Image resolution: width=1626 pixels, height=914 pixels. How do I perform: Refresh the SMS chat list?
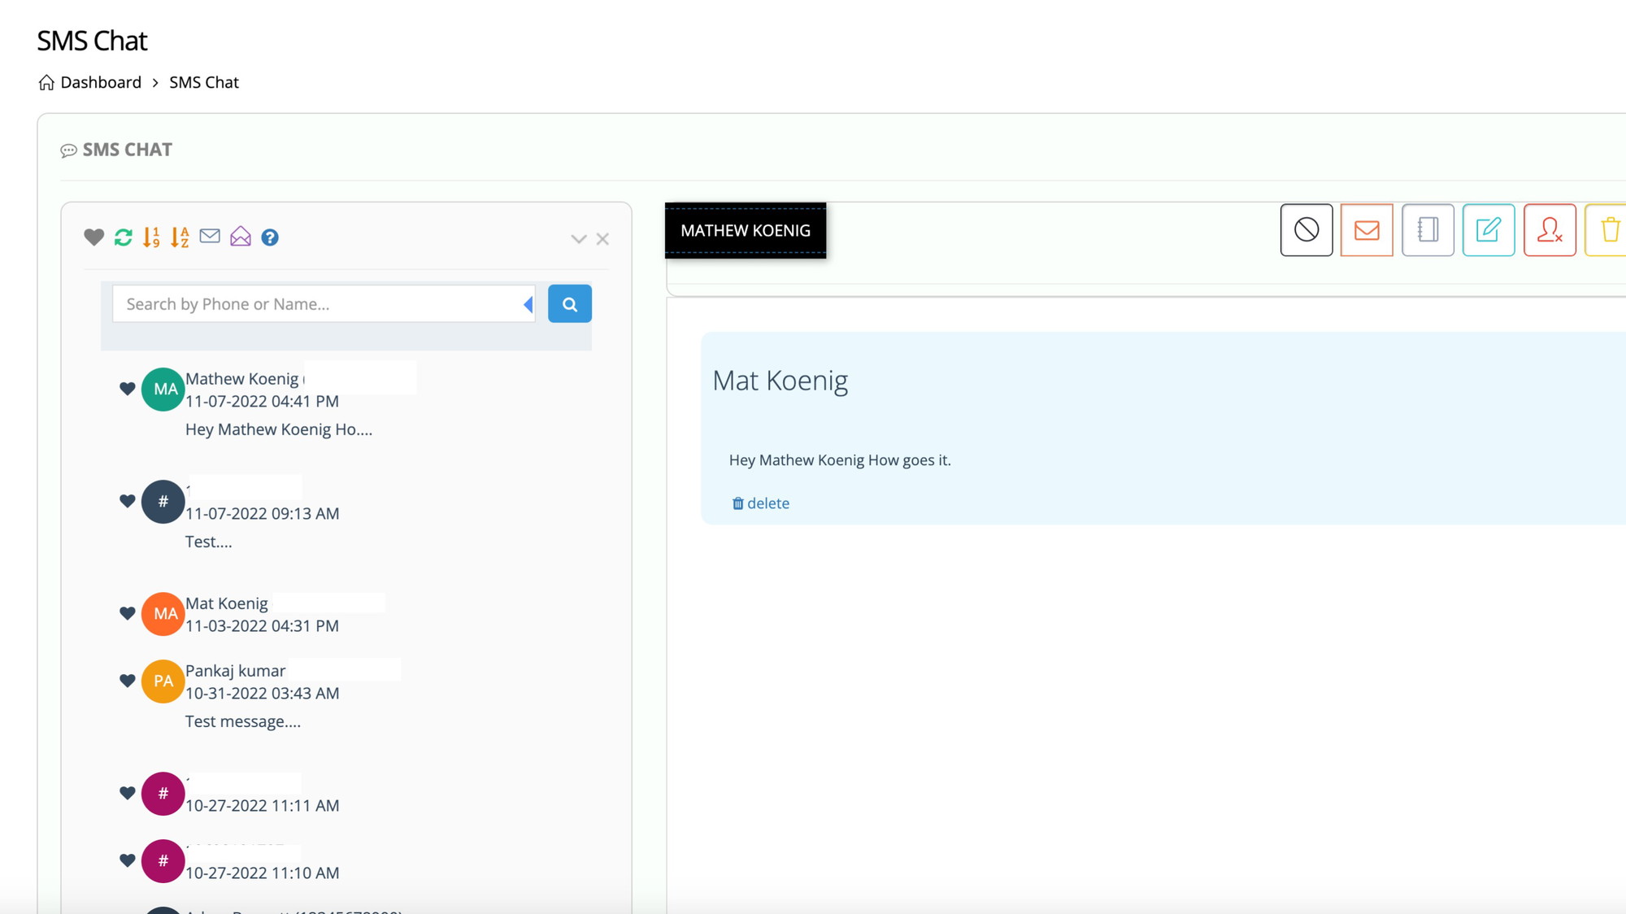pos(123,237)
